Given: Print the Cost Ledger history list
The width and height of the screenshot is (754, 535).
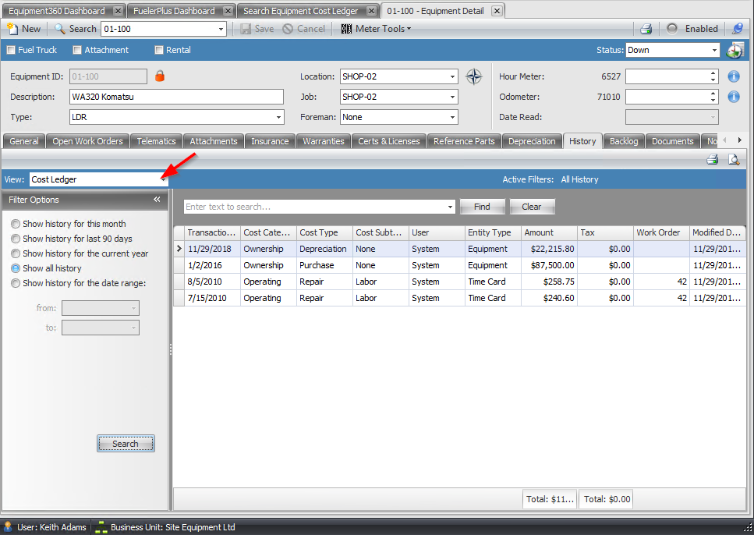Looking at the screenshot, I should point(712,158).
